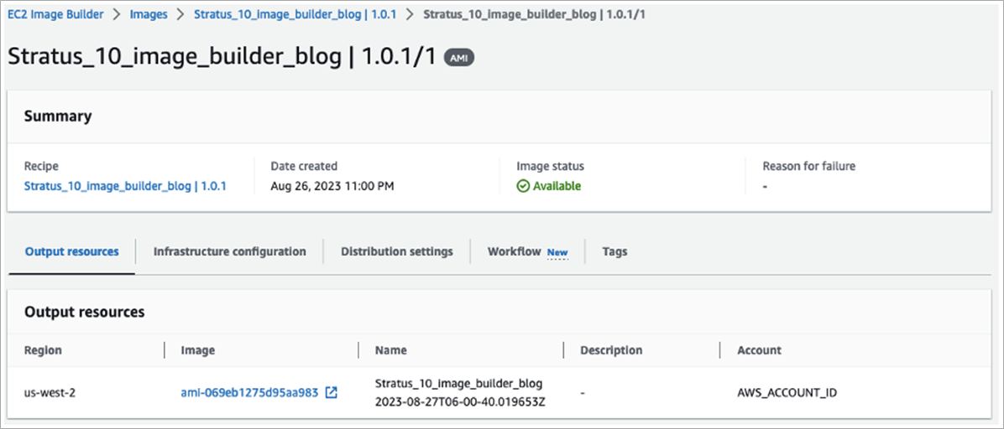Switch to Distribution settings tab
This screenshot has height=429, width=1004.
pos(397,251)
